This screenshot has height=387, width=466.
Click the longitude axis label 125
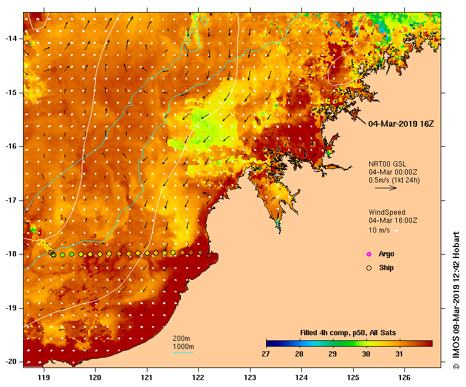[x=353, y=378]
